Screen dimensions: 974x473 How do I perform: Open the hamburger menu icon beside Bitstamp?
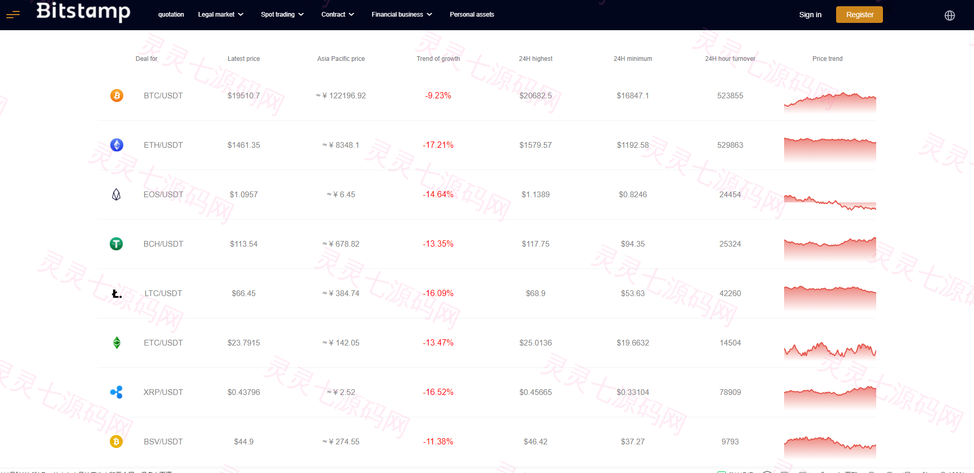pyautogui.click(x=13, y=15)
